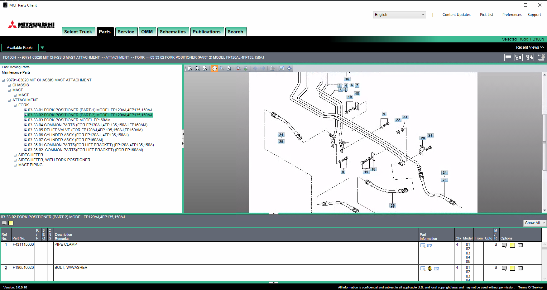Select the hand pan tool
Screen dimensions: 547x290
(214, 68)
